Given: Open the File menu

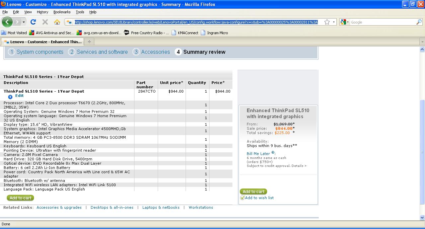Looking at the screenshot, I should tap(5, 12).
